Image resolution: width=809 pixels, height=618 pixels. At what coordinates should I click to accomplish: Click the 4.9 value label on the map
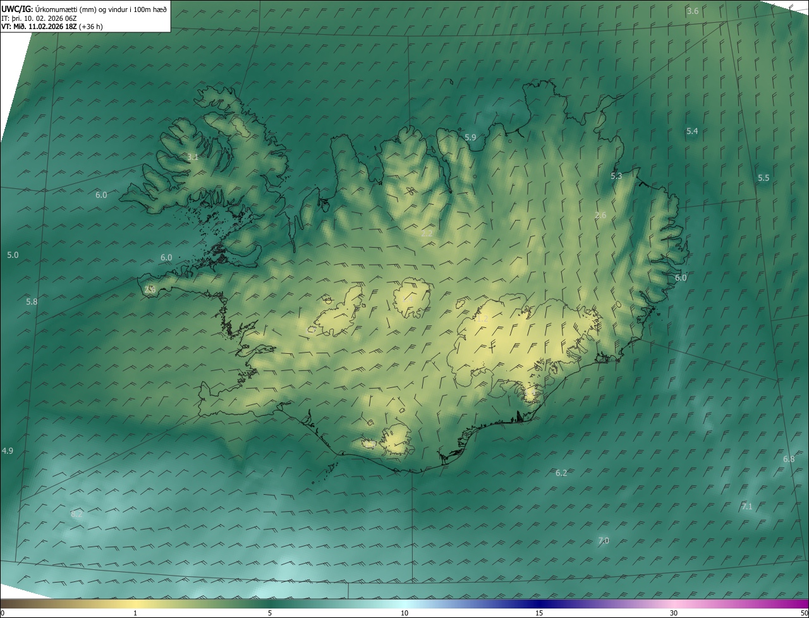pyautogui.click(x=8, y=451)
